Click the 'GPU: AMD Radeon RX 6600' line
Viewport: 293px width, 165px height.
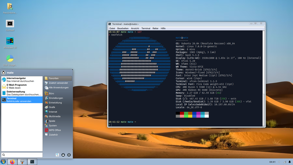pyautogui.click(x=199, y=90)
